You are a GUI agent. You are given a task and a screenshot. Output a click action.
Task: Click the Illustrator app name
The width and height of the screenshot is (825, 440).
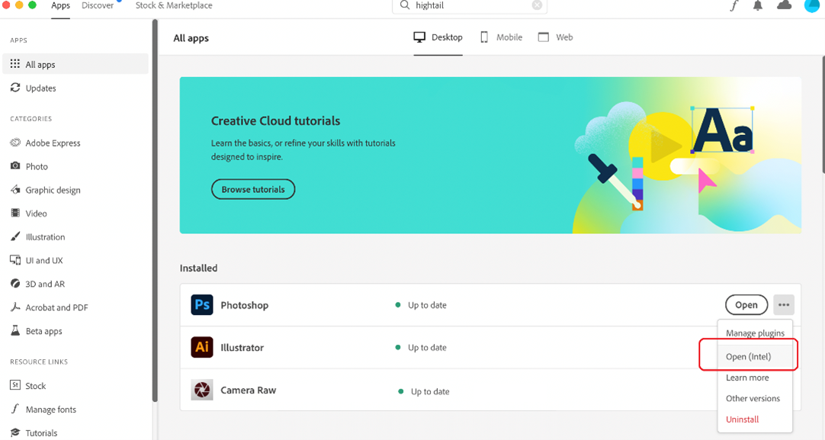click(x=242, y=348)
